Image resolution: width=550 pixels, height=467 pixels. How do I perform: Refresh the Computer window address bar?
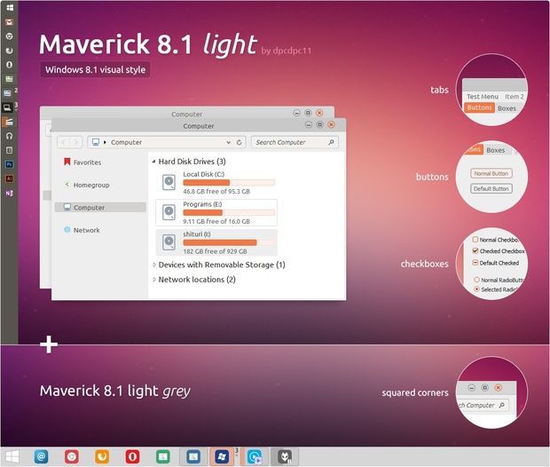coord(240,142)
